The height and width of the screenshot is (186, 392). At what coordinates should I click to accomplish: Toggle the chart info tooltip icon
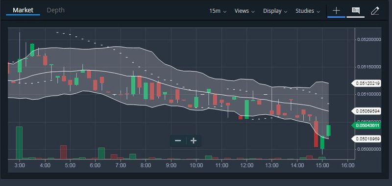(x=356, y=10)
